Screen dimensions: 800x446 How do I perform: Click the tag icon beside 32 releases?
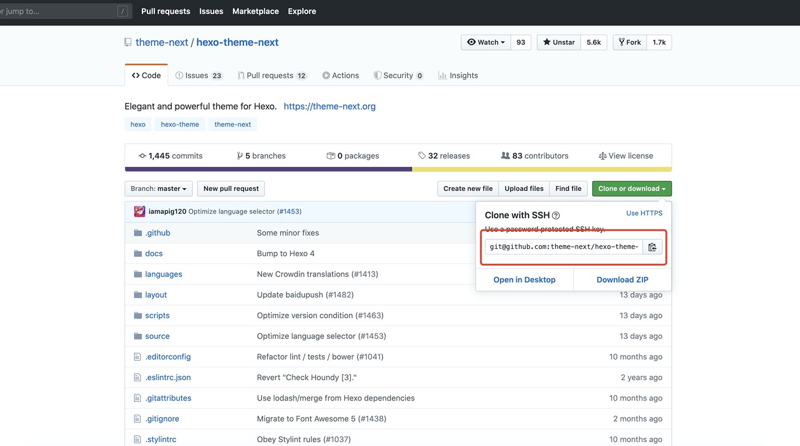[423, 155]
